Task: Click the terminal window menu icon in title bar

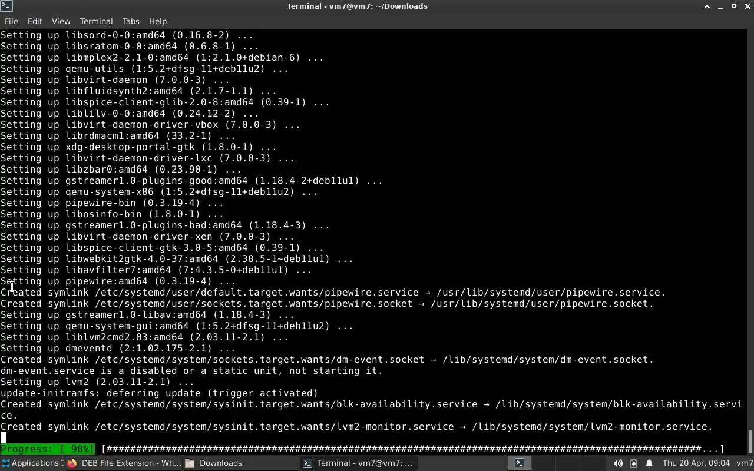Action: 6,6
